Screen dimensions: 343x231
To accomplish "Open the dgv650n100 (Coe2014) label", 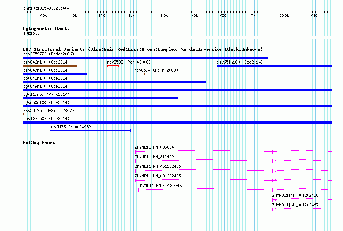I will tap(46, 102).
